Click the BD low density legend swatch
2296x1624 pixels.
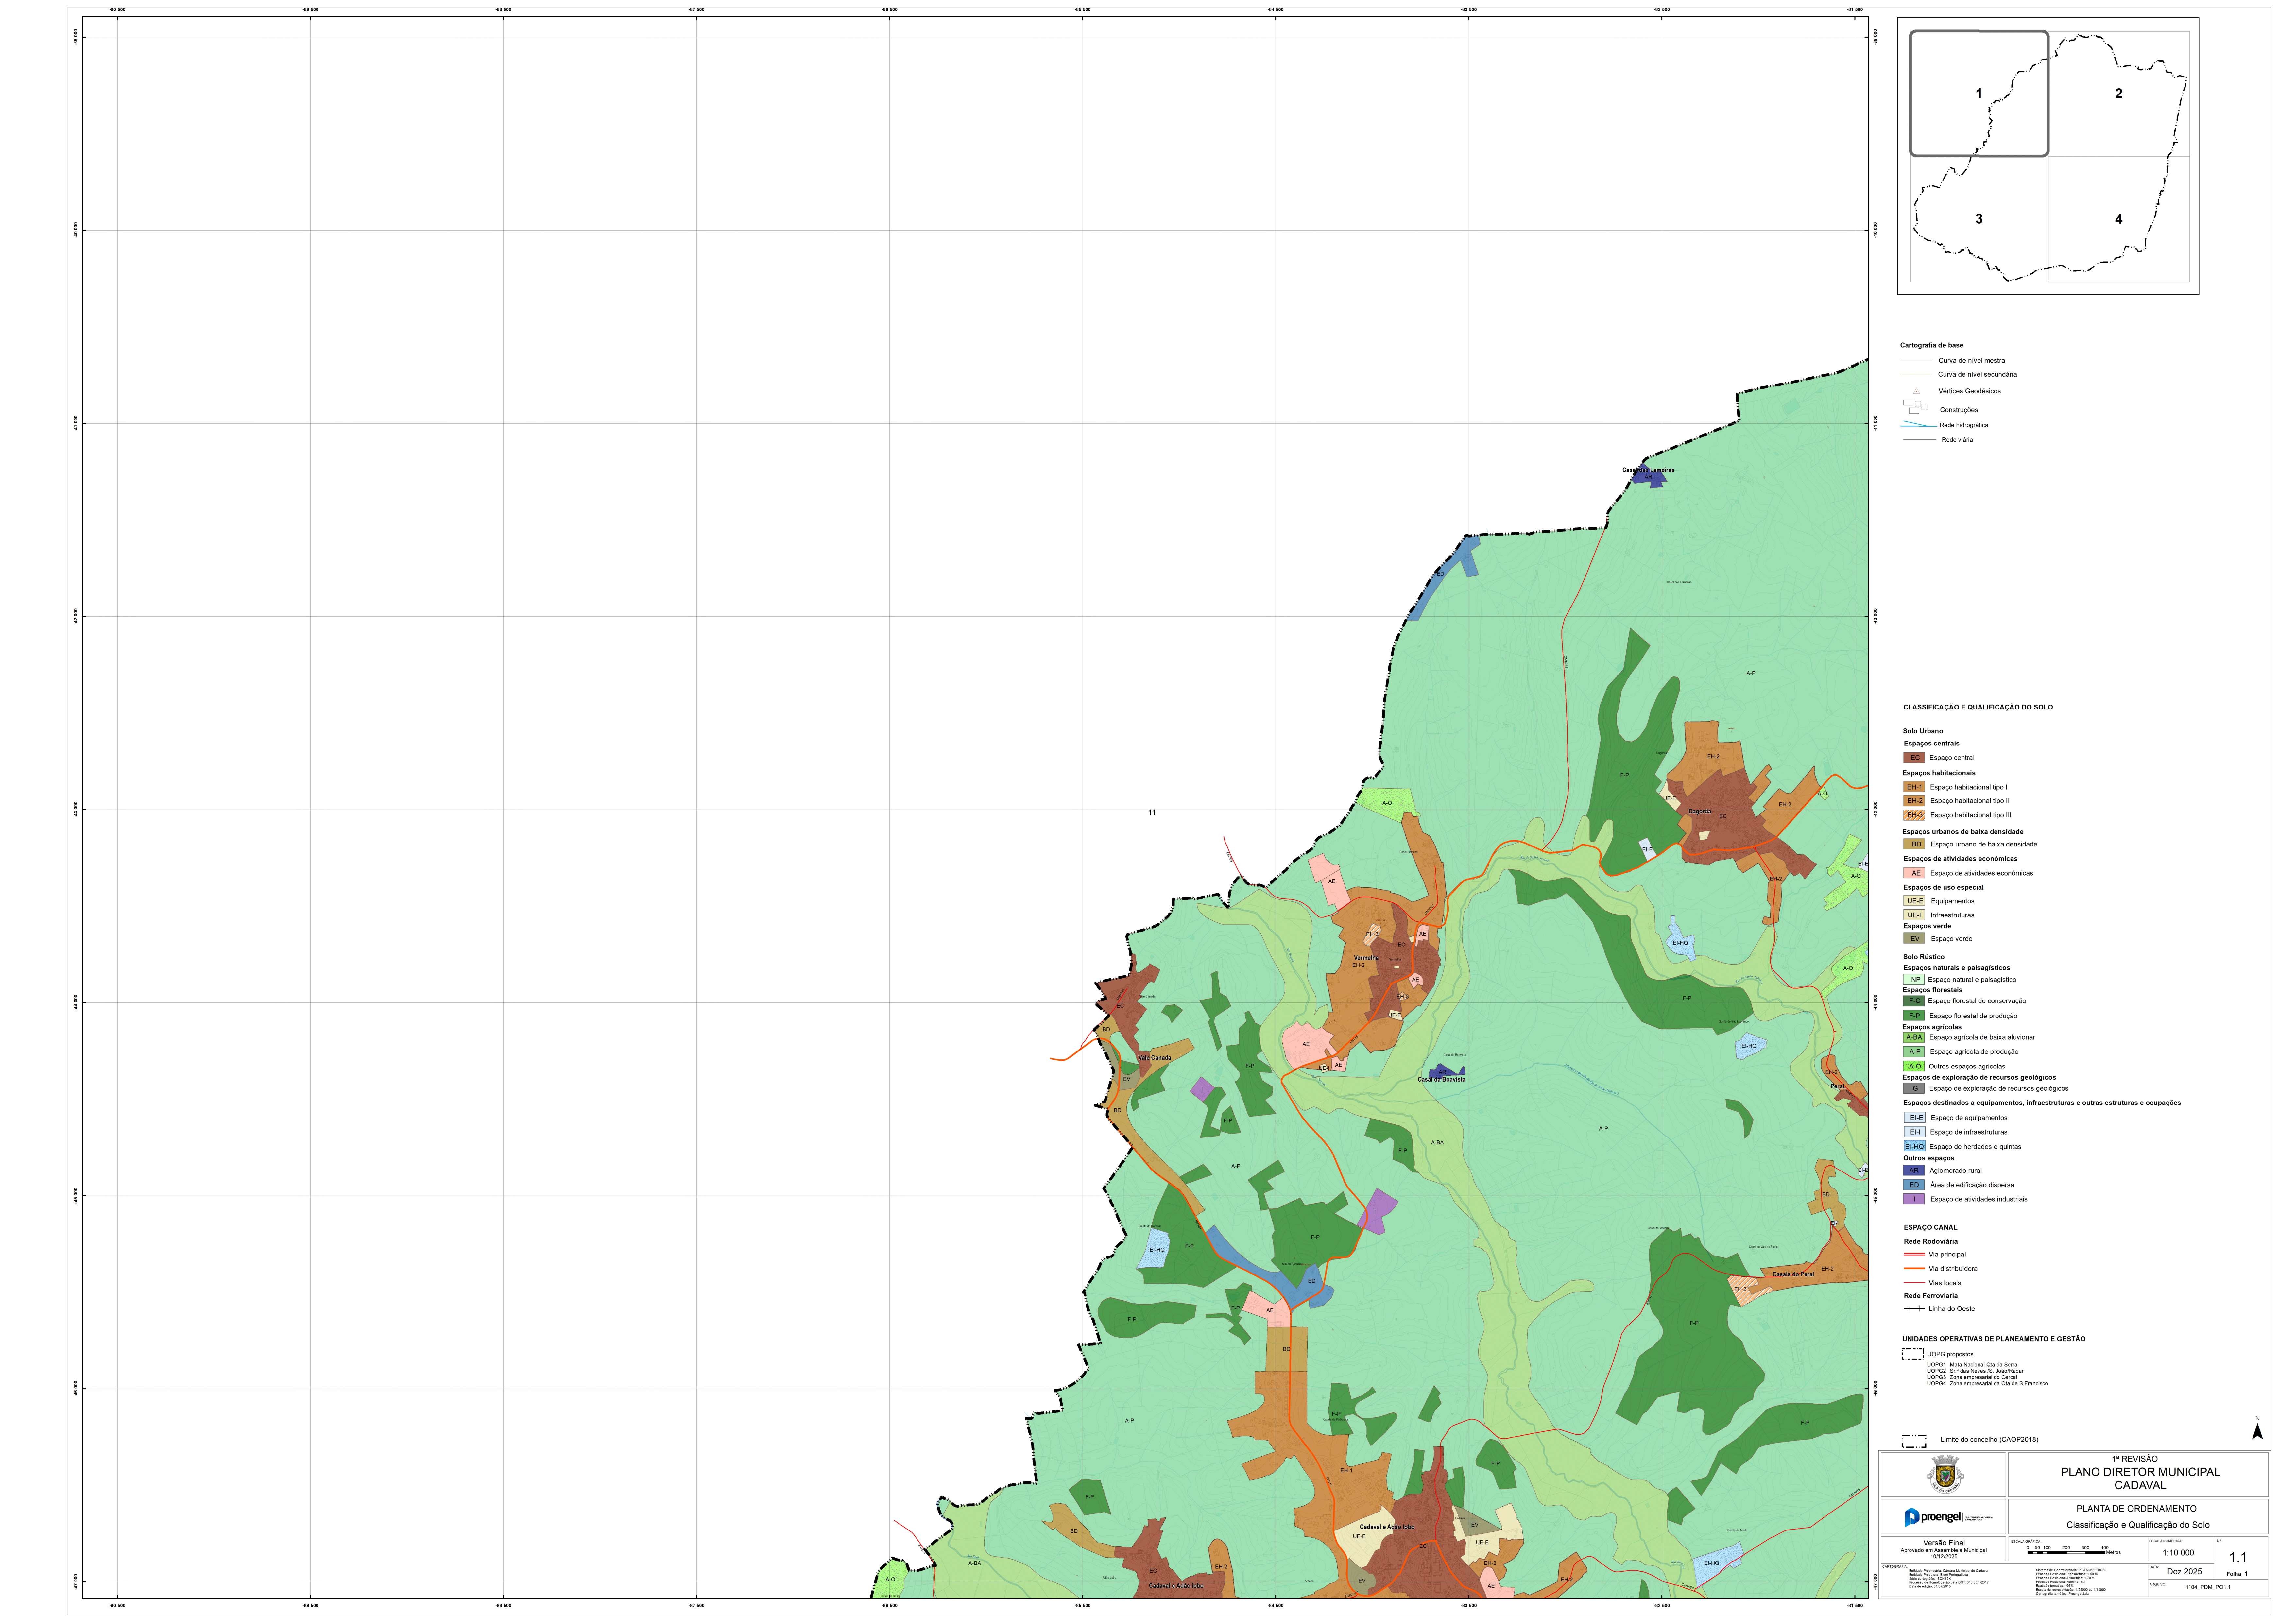pyautogui.click(x=1914, y=844)
